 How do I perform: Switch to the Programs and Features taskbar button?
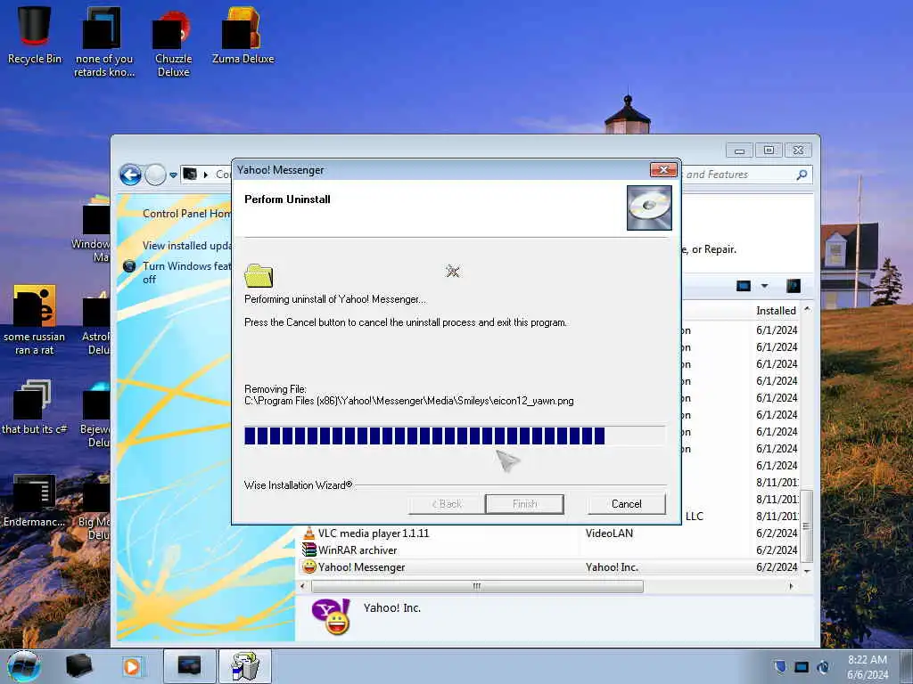coord(189,666)
